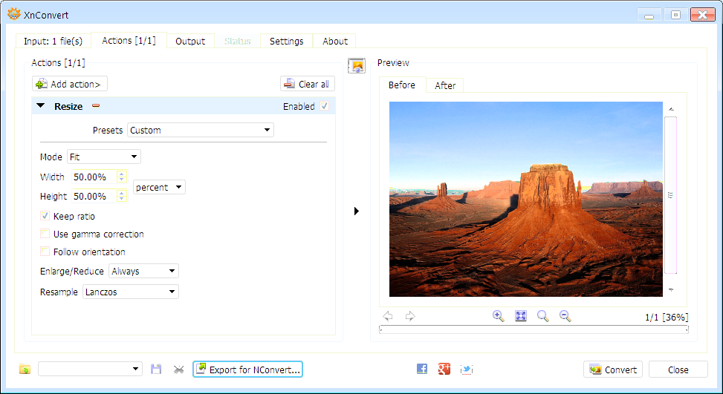Go to next preview image arrow
The height and width of the screenshot is (394, 723).
410,316
